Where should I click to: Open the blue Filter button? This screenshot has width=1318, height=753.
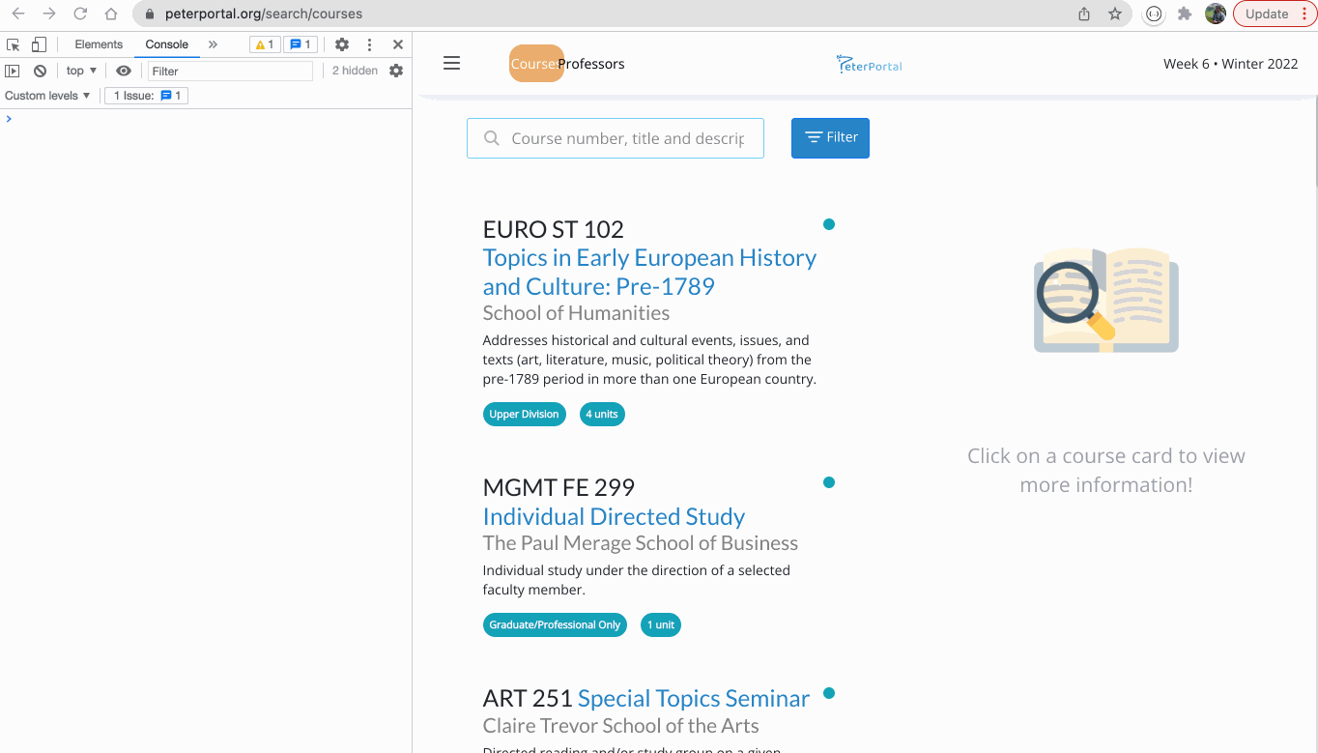[x=830, y=137]
